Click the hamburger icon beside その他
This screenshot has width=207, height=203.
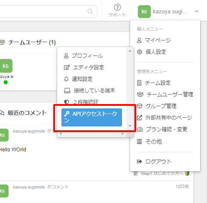point(140,141)
